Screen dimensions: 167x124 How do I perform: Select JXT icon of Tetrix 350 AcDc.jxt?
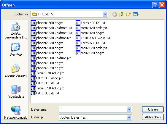[x=33, y=88]
